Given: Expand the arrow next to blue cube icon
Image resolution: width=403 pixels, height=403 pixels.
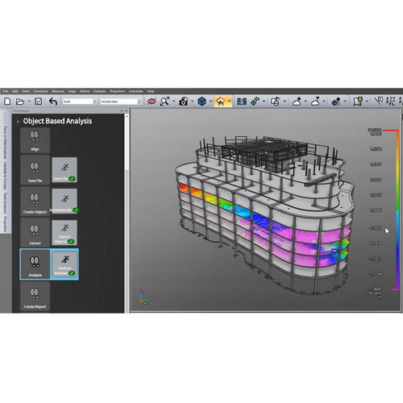Looking at the screenshot, I should pyautogui.click(x=210, y=102).
